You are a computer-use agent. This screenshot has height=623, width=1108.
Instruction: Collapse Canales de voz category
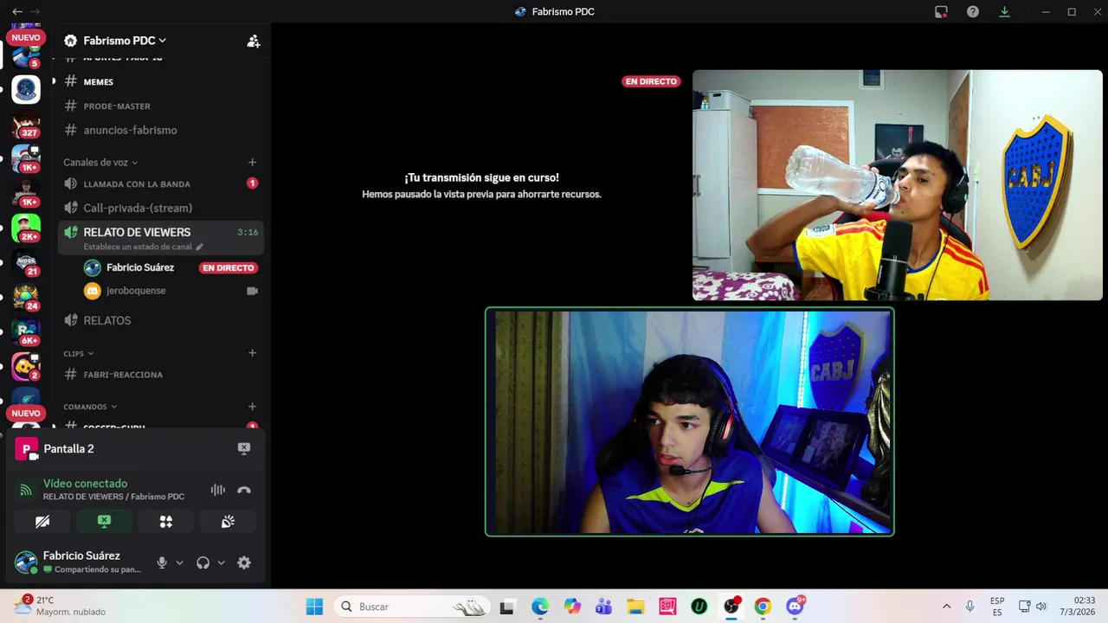click(100, 163)
